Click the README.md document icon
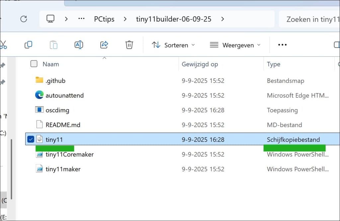Screen dimensions: 340x221 pyautogui.click(x=39, y=124)
